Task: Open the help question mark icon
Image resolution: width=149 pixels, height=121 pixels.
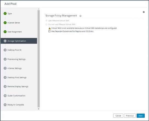Action: pos(144,12)
